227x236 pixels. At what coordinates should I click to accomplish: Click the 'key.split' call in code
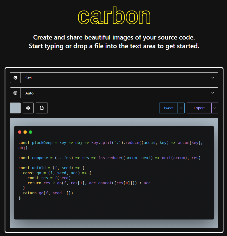(101, 143)
